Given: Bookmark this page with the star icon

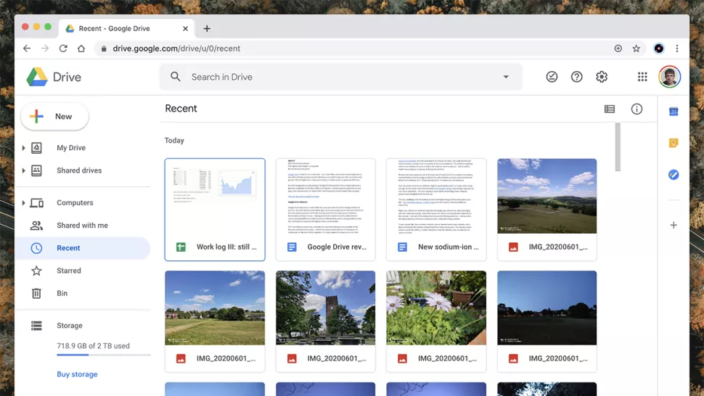Looking at the screenshot, I should [x=637, y=49].
